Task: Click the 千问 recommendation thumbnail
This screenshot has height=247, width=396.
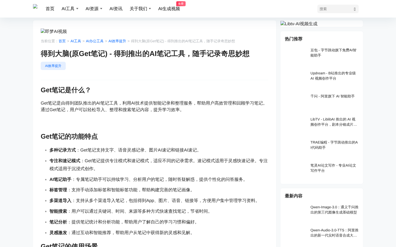Action: [295, 101]
